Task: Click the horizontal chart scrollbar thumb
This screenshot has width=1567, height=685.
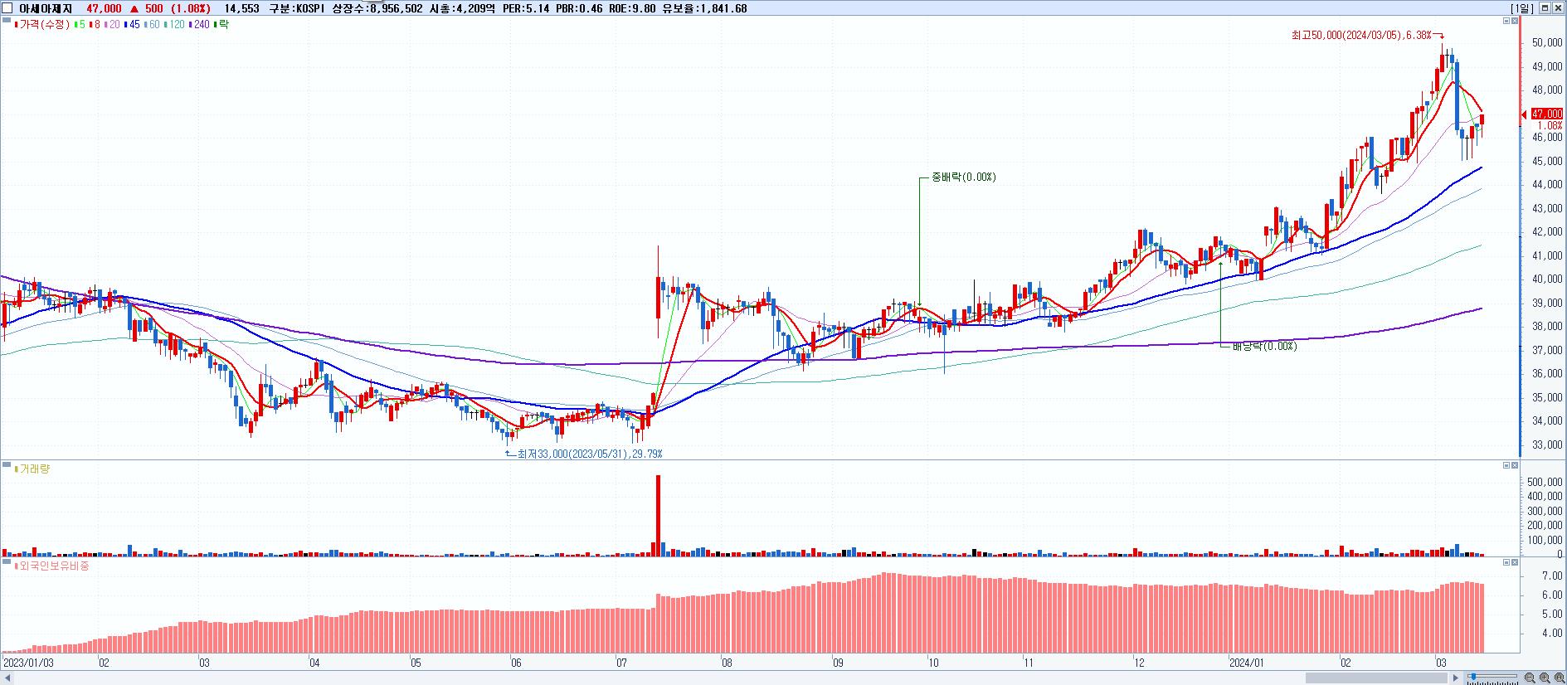Action: pyautogui.click(x=1376, y=678)
